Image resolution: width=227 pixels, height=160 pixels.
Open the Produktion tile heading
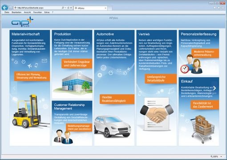pyautogui.click(x=62, y=34)
